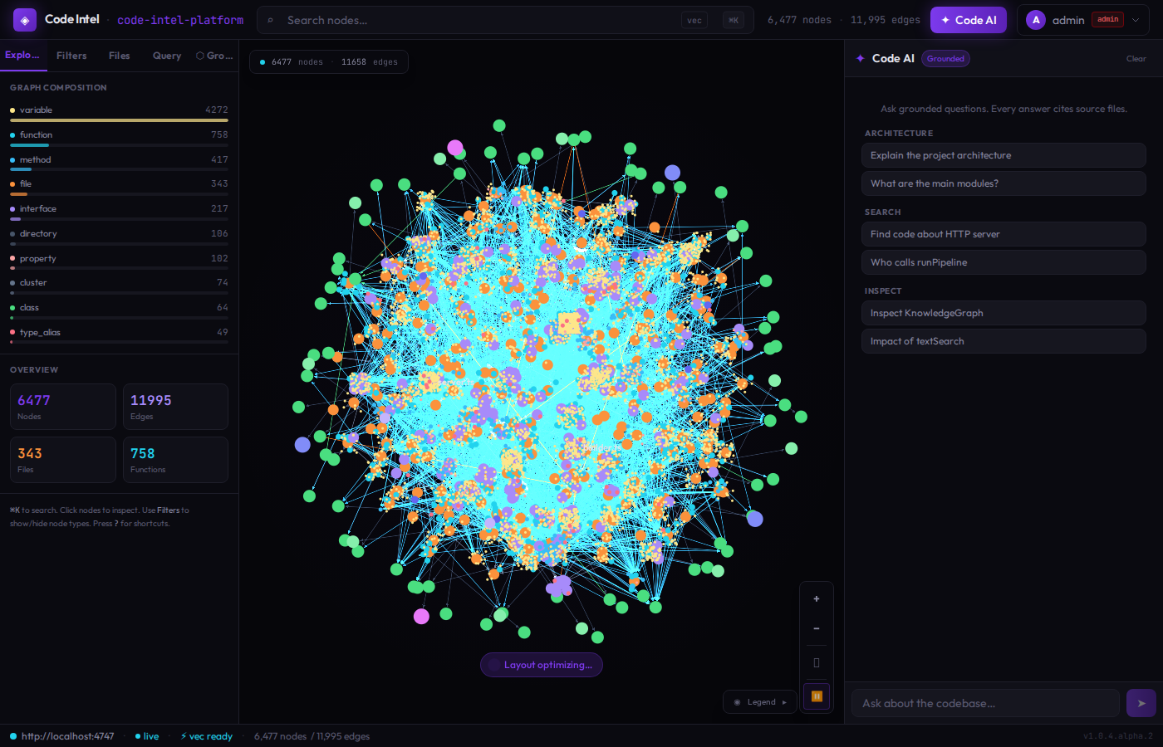
Task: Click the Code Intel logo icon
Action: [x=25, y=19]
